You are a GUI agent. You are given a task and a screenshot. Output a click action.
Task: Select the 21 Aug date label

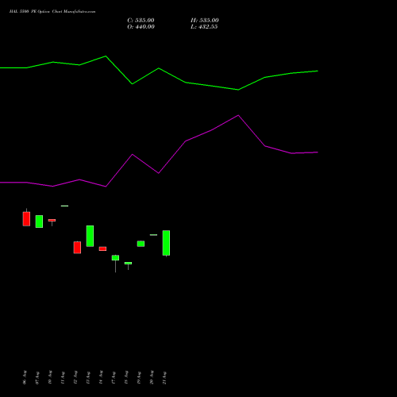click(x=164, y=377)
